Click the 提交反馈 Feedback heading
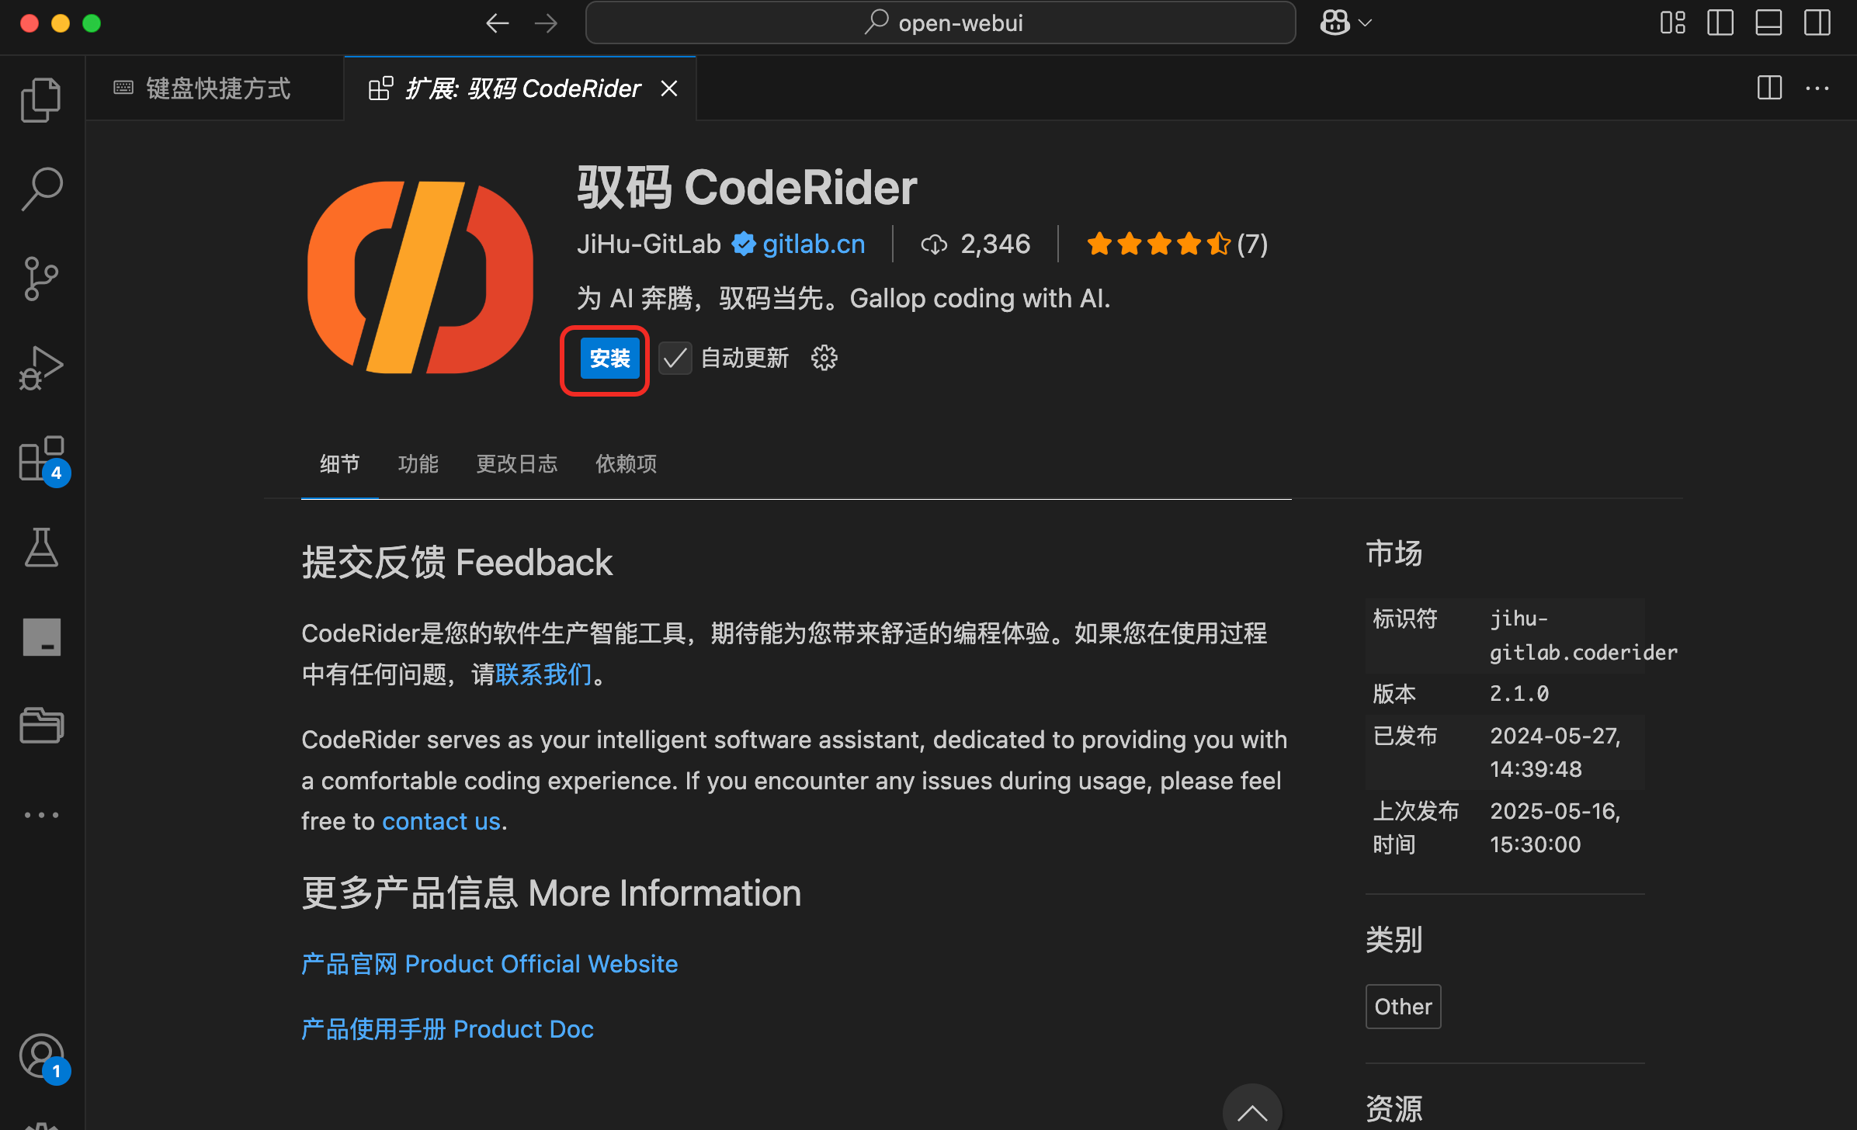This screenshot has height=1130, width=1857. [456, 562]
